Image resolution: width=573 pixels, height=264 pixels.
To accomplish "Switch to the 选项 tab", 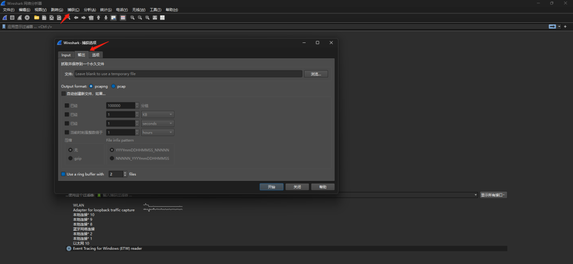I will point(95,55).
